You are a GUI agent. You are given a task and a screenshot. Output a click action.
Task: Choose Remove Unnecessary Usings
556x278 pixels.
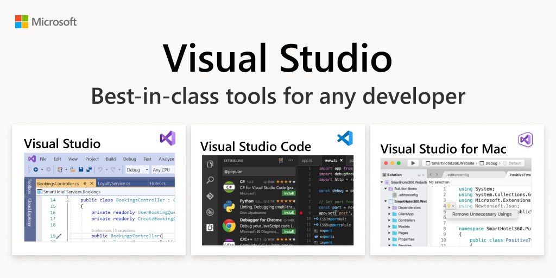(x=482, y=214)
